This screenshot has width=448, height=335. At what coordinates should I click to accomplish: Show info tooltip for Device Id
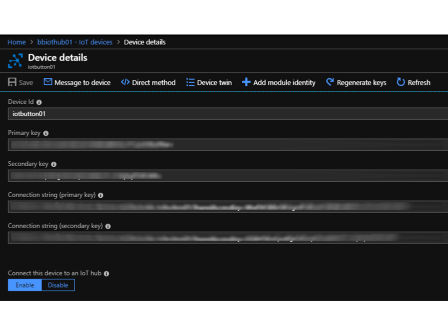click(x=39, y=102)
